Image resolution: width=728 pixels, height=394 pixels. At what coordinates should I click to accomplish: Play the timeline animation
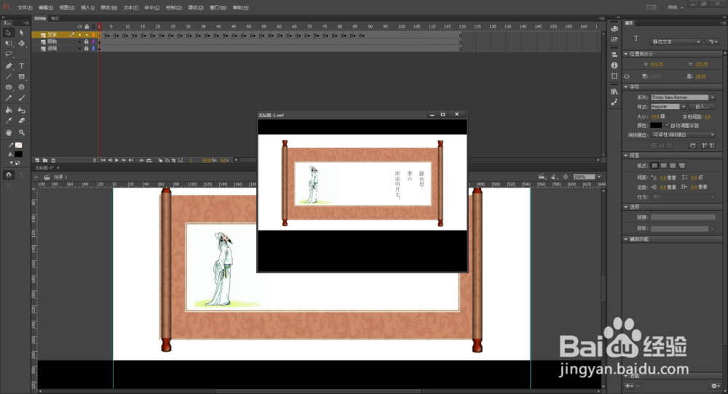[116, 161]
